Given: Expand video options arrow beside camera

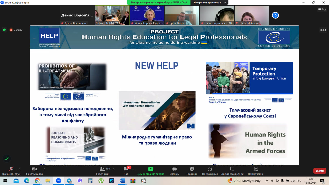Looking at the screenshot, I should point(44,169).
